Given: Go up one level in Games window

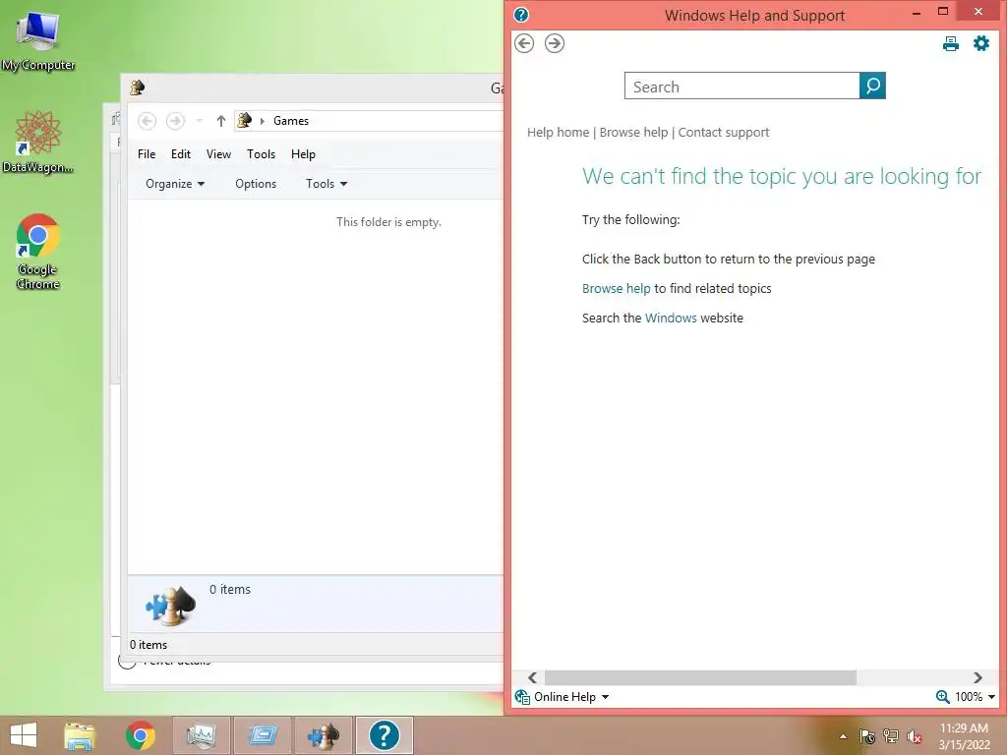Looking at the screenshot, I should [x=221, y=121].
